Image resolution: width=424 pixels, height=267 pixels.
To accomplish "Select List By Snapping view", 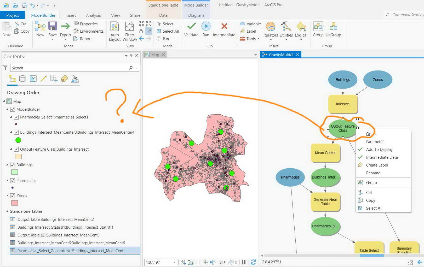I will coord(54,79).
